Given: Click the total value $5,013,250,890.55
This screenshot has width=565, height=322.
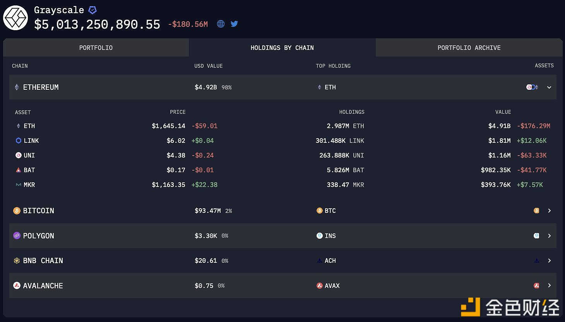Looking at the screenshot, I should tap(97, 24).
